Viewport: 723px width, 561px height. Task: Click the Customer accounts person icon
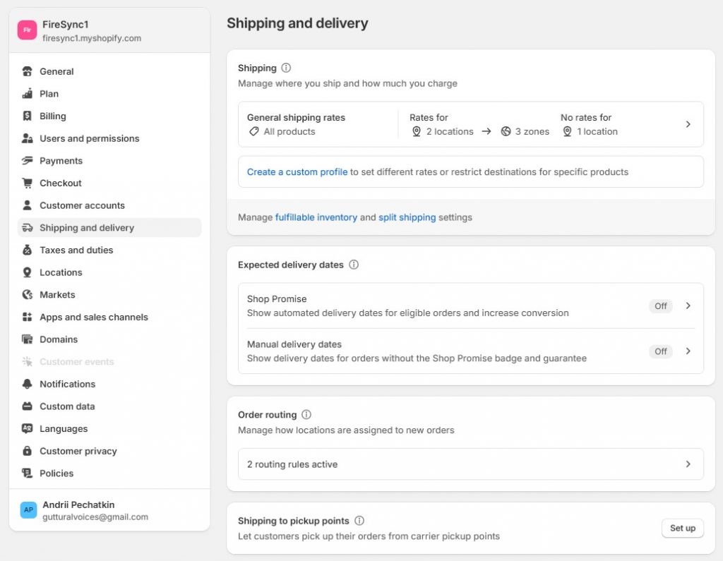tap(28, 205)
